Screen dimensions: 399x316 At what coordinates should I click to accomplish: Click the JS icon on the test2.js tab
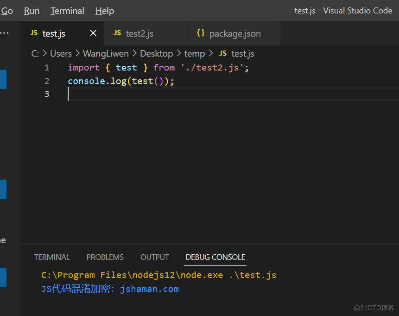(x=118, y=33)
